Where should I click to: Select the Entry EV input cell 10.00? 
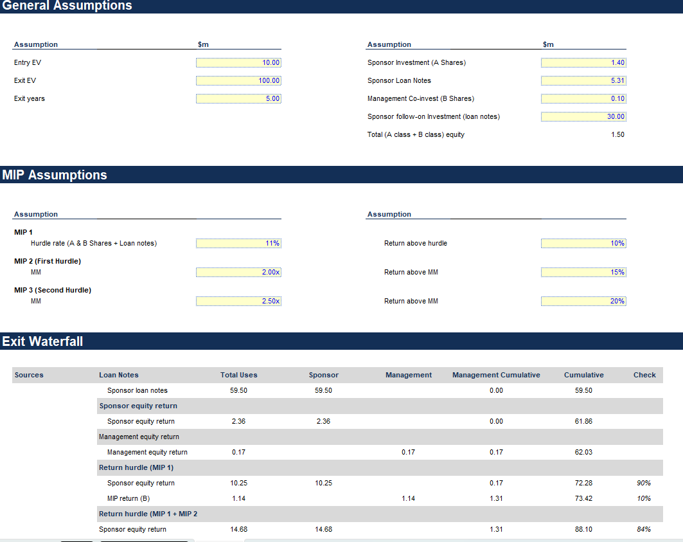coord(238,63)
